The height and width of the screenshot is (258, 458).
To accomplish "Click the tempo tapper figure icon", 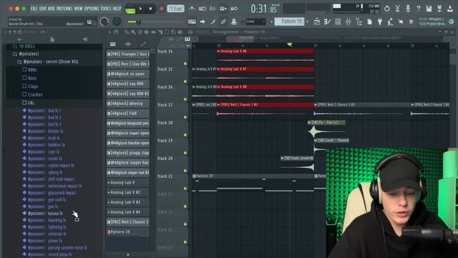I will pyautogui.click(x=390, y=21).
